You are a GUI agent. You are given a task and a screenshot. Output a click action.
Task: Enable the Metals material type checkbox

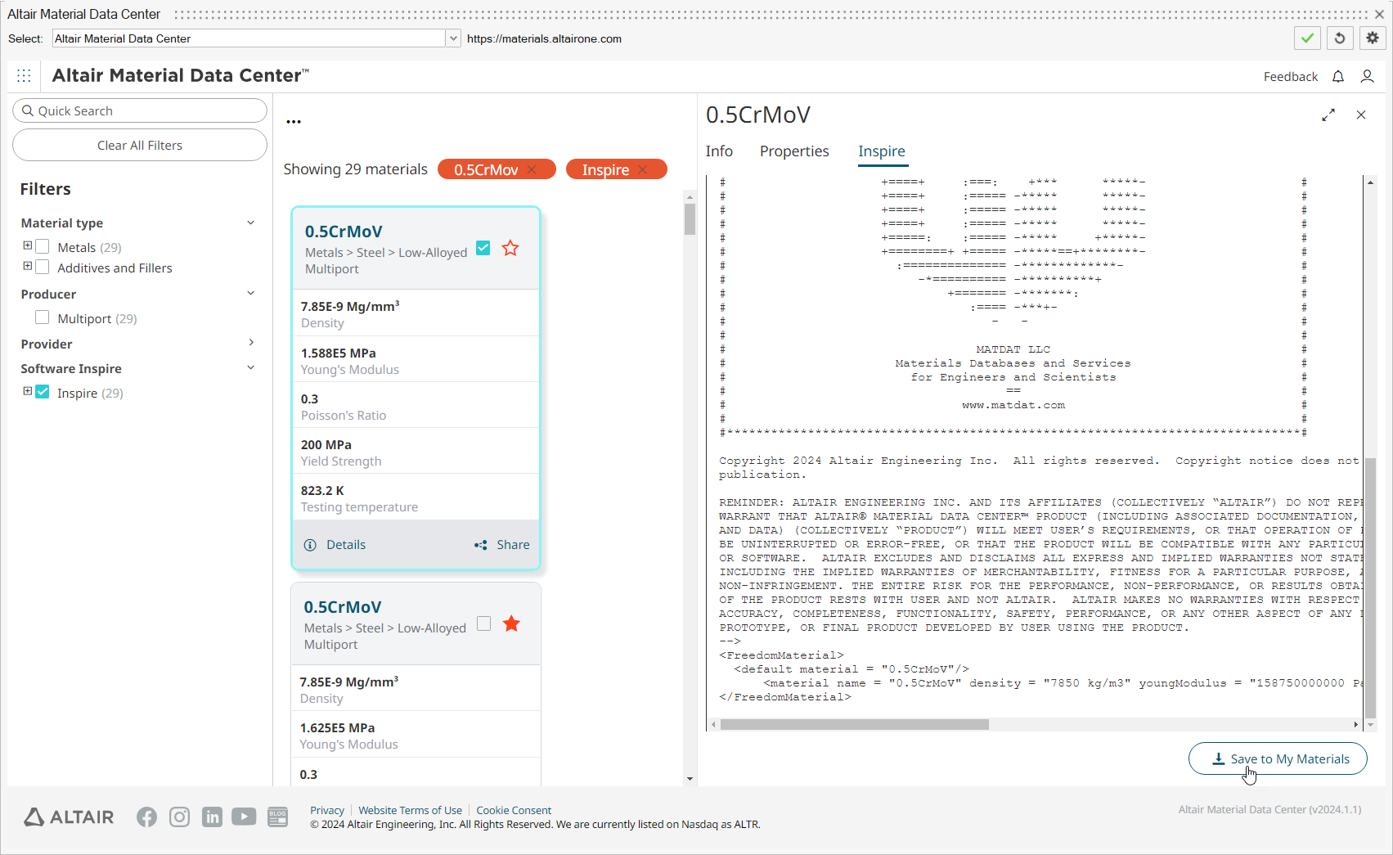(x=43, y=247)
